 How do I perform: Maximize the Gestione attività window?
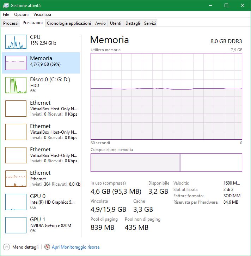(x=226, y=5)
